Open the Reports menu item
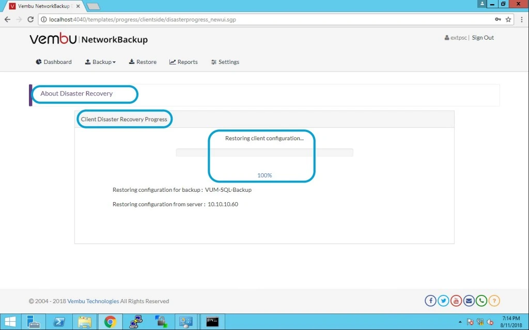Viewport: 529px width, 330px height. pos(183,62)
